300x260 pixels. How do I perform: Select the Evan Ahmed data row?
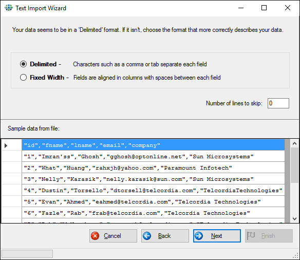pyautogui.click(x=153, y=201)
